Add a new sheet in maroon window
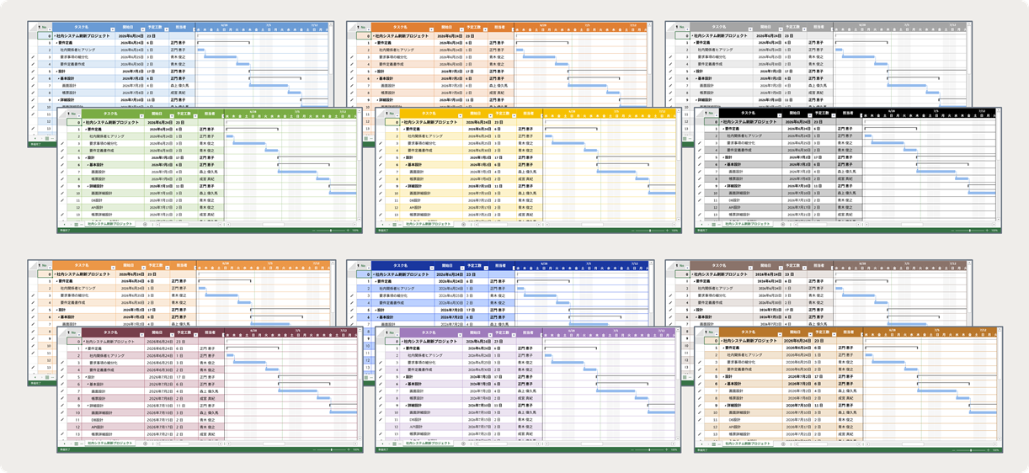 [146, 444]
